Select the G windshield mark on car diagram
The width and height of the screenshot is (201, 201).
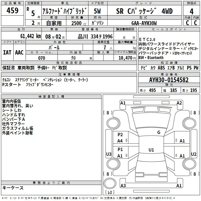point(159,132)
